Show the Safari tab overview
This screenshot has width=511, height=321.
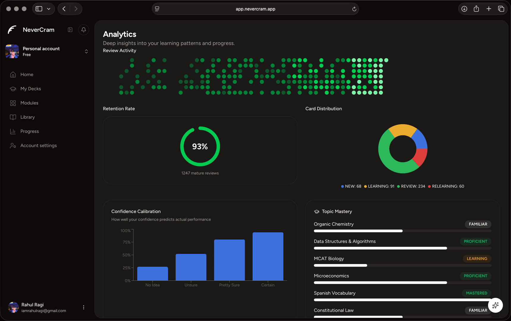point(501,9)
